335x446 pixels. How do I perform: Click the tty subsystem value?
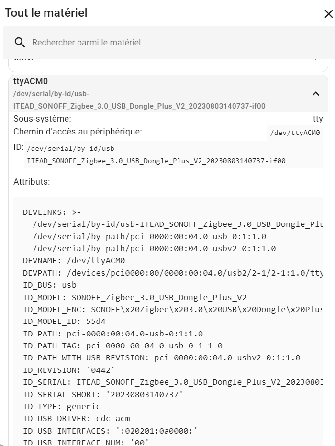point(318,119)
